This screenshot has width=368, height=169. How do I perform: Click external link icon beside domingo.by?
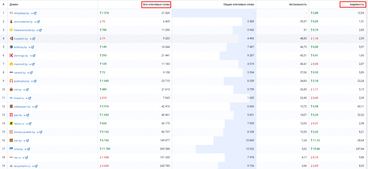pos(34,55)
